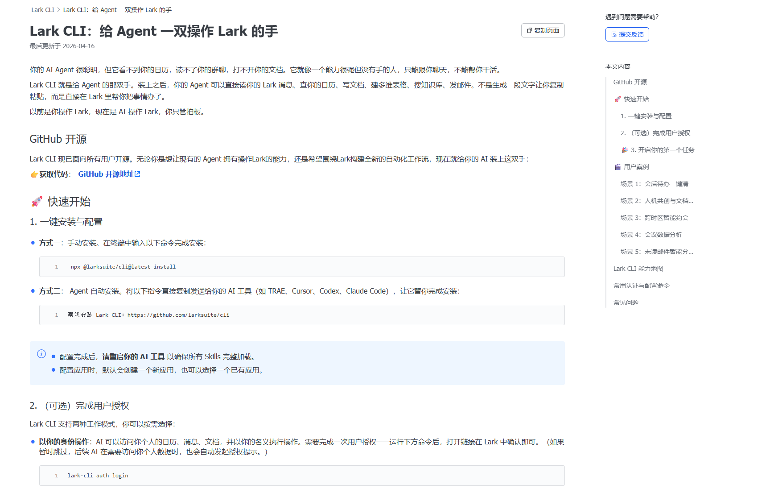Click the 遇到问题需要帮助？ text
This screenshot has height=497, width=778.
(632, 17)
